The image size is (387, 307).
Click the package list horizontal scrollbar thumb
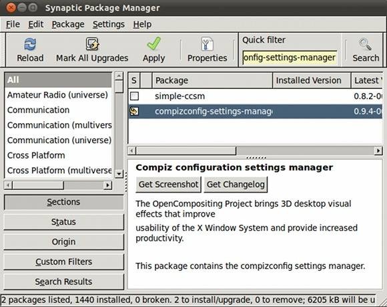coord(186,150)
